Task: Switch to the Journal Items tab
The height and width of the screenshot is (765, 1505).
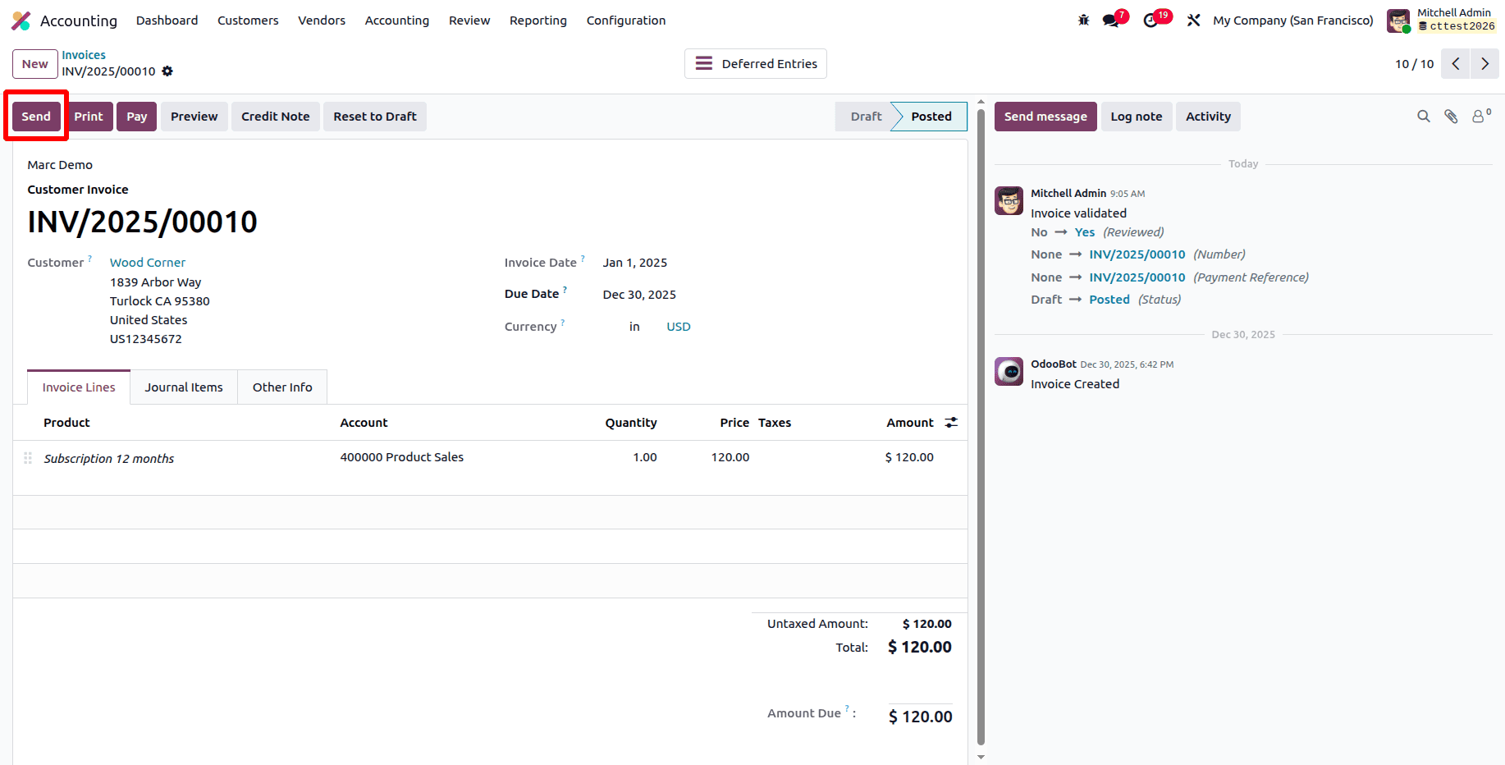Action: [x=183, y=387]
